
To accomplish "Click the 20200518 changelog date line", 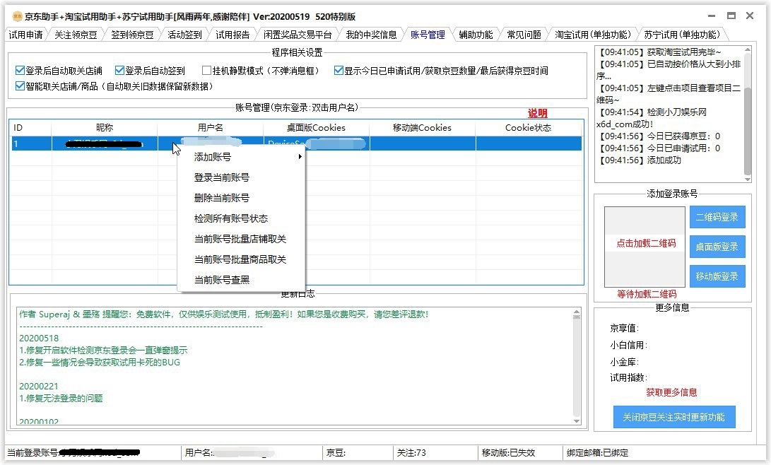I will click(x=39, y=339).
